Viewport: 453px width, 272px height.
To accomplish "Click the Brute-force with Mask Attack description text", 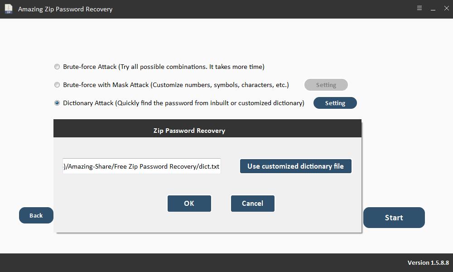I will tap(176, 85).
